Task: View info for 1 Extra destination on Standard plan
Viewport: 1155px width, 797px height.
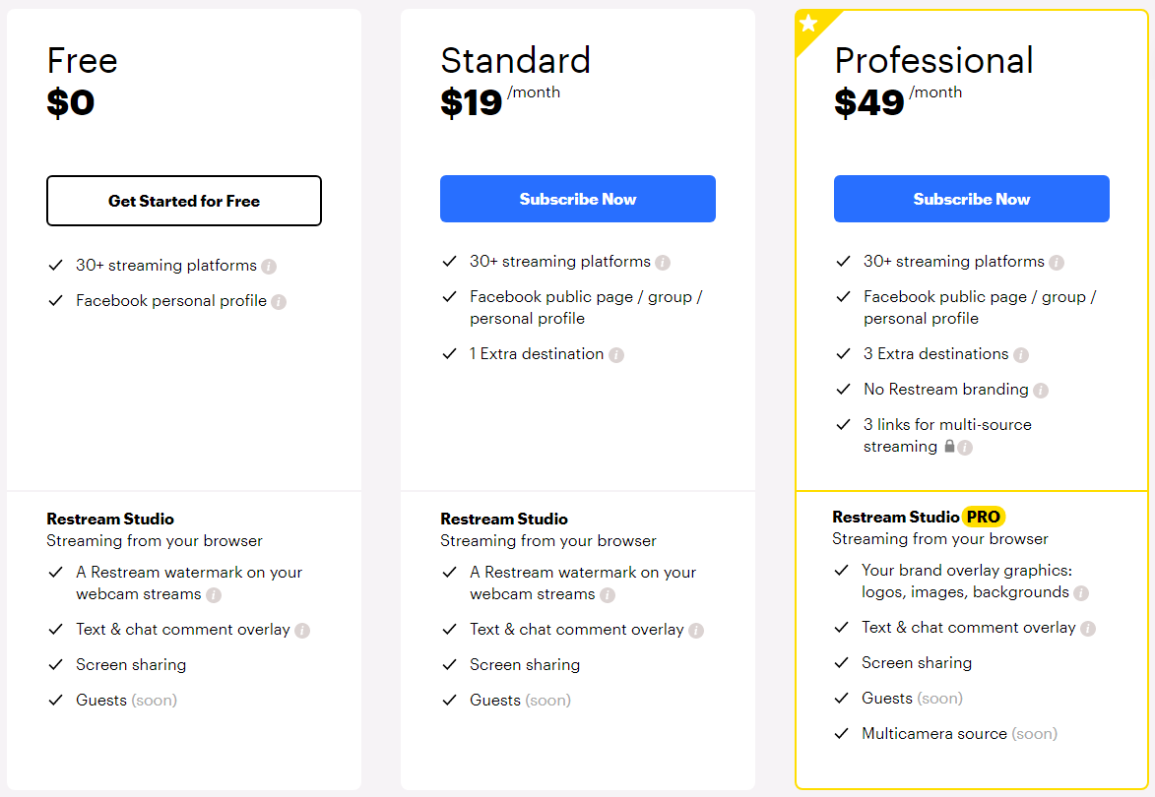Action: tap(616, 354)
